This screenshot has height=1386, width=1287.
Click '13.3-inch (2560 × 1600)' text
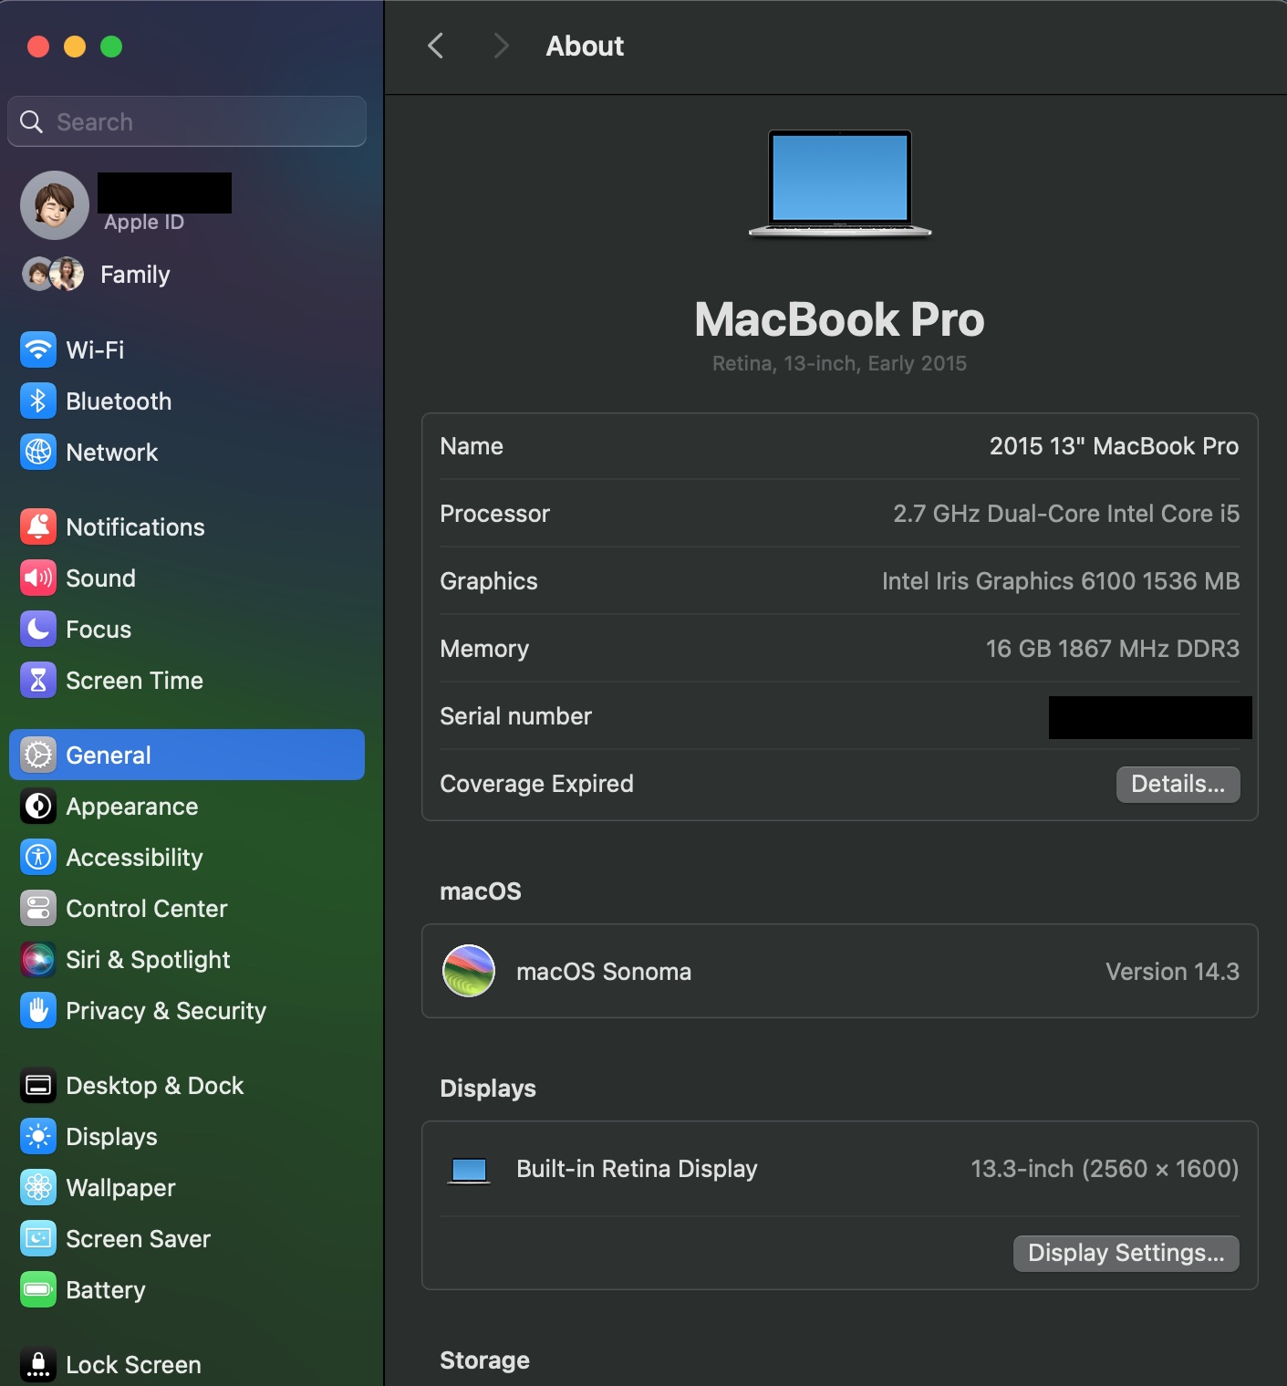(x=1105, y=1169)
